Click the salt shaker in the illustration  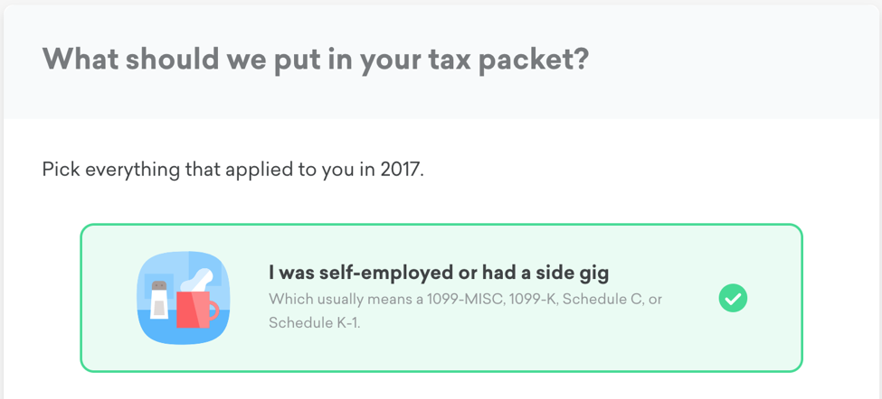[x=159, y=299]
